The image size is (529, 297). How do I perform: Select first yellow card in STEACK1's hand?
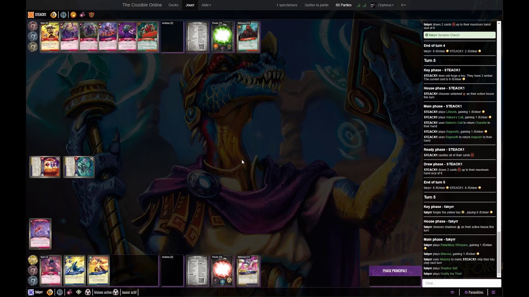tap(50, 37)
